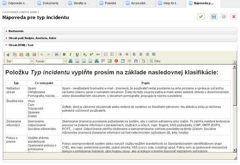Click the 'Trójsky kôň' text in table
This screenshot has height=165, width=240.
pyautogui.click(x=35, y=109)
